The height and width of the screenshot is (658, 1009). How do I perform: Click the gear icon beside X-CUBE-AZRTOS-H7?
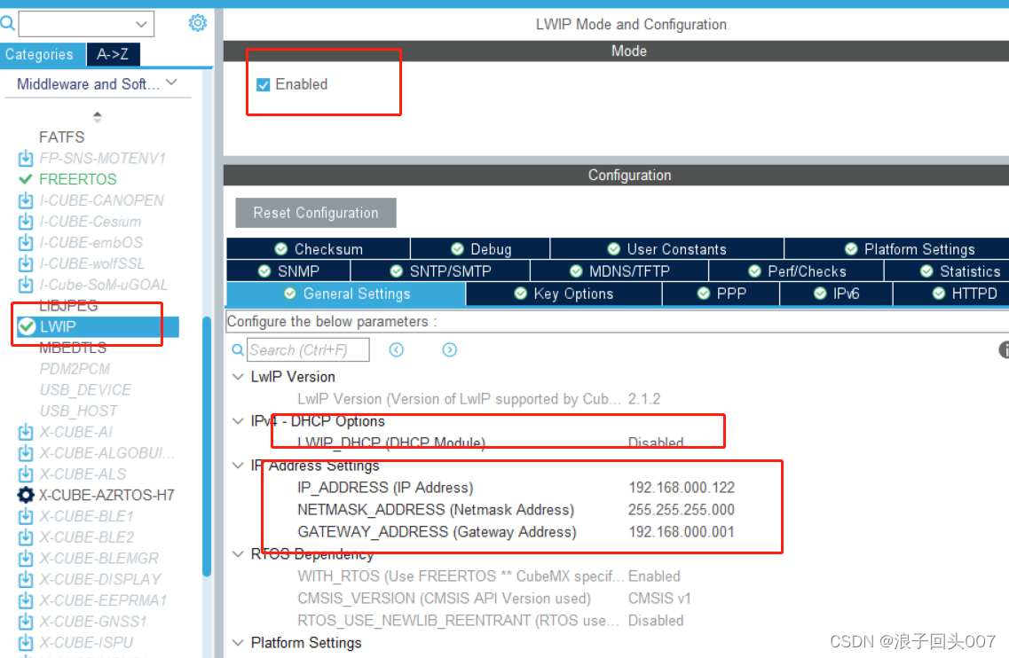(26, 495)
